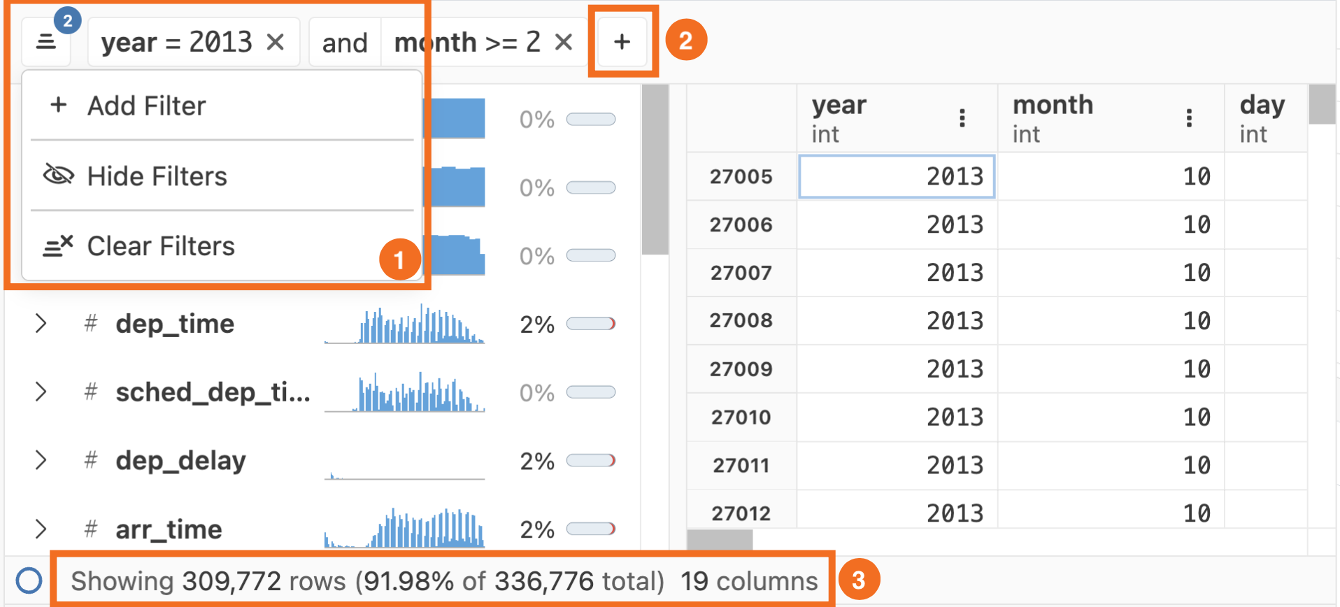The height and width of the screenshot is (607, 1340).
Task: Click the filter menu icon with badge
Action: tap(46, 42)
